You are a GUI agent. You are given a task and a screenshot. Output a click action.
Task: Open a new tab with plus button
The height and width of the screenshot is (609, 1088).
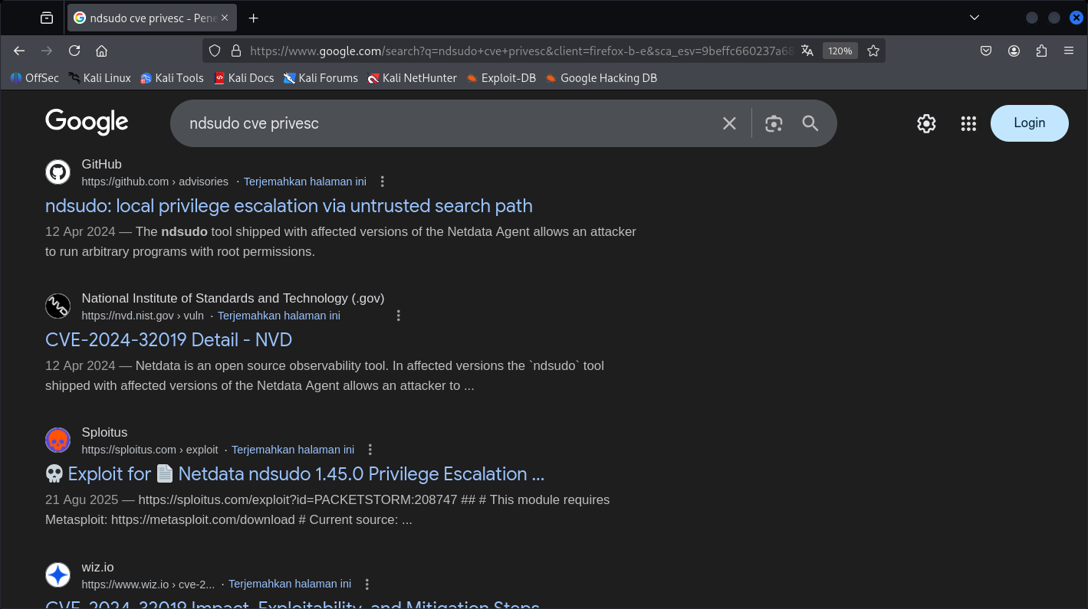point(254,18)
